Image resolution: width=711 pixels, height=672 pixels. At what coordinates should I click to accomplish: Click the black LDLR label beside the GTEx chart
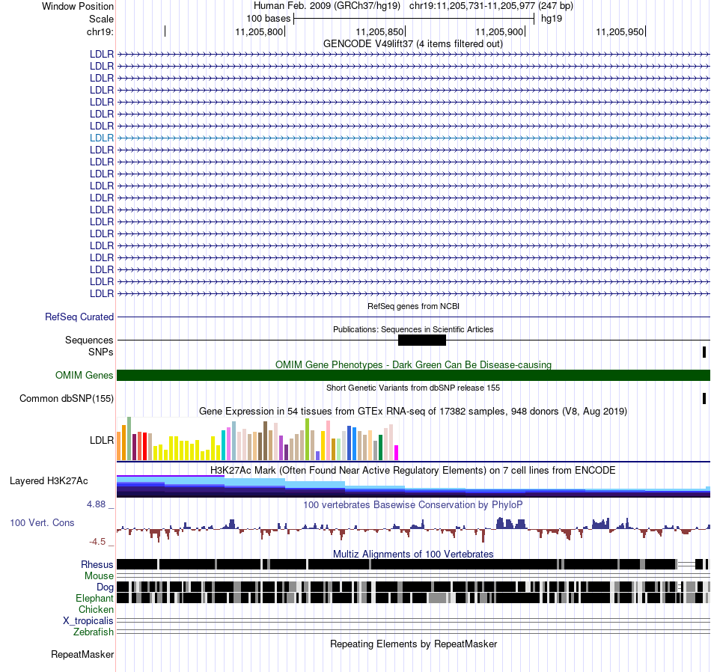click(102, 440)
